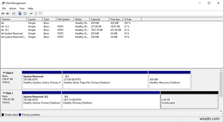Click the disk pane vertical scrollbar thumb

221,85
